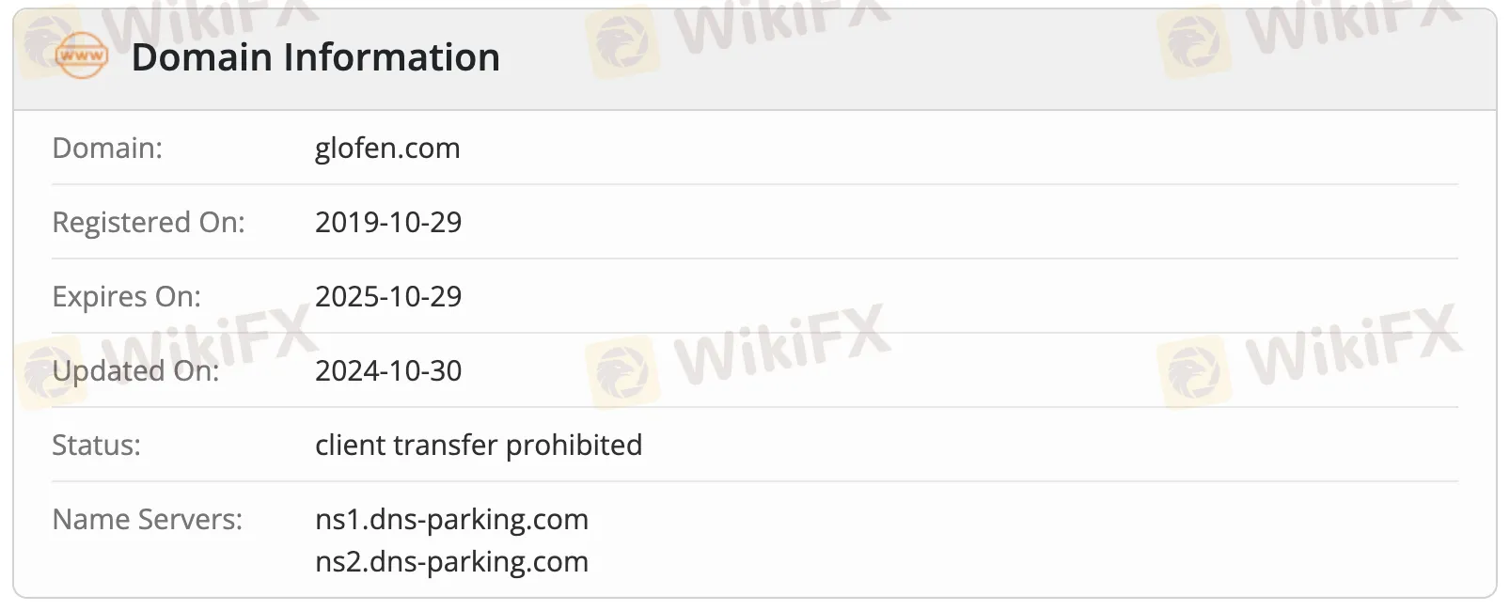Click the WikiFX eagle logo at header's right end
Viewport: 1510px width, 611px height.
[1194, 41]
